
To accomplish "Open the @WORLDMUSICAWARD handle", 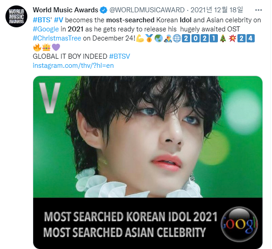I will click(x=147, y=10).
